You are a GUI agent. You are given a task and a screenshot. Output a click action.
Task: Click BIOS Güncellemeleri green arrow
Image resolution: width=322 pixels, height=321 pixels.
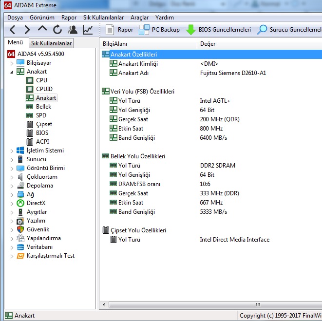click(191, 30)
